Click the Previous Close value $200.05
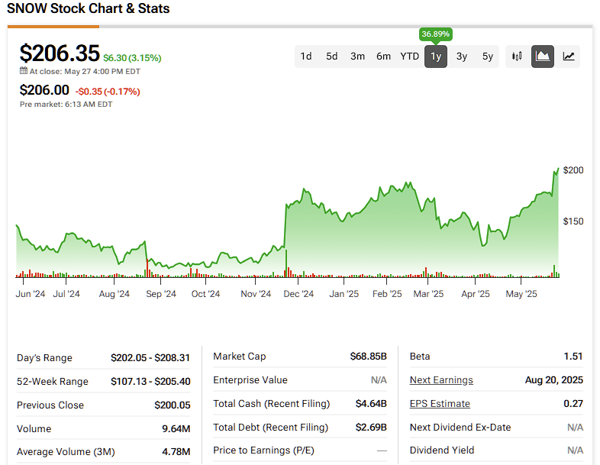Viewport: 600px width, 465px height. 173,405
